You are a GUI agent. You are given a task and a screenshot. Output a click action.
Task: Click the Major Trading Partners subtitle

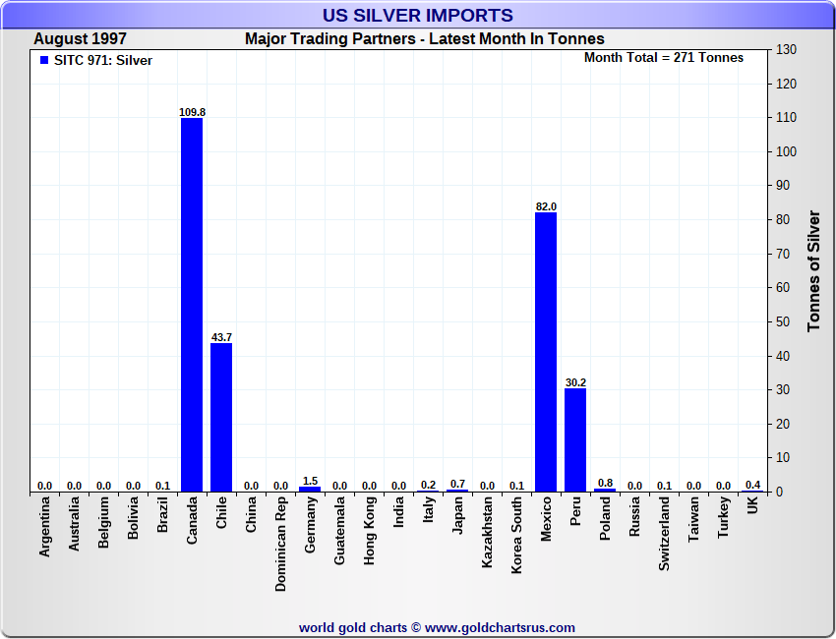point(424,39)
